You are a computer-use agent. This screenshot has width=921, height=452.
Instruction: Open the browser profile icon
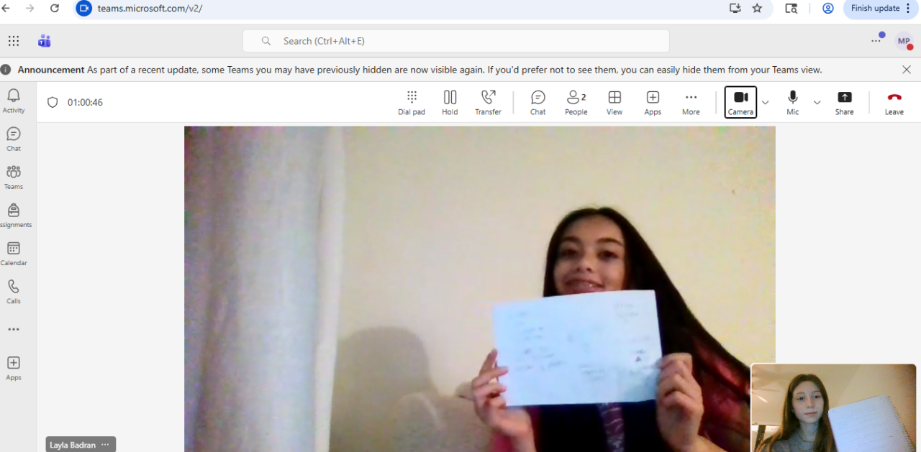[x=828, y=8]
